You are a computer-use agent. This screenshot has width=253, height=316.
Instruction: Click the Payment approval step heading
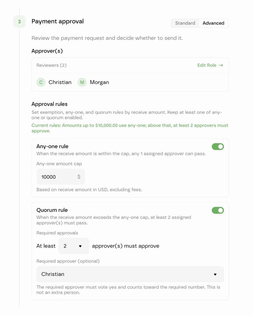coord(58,21)
